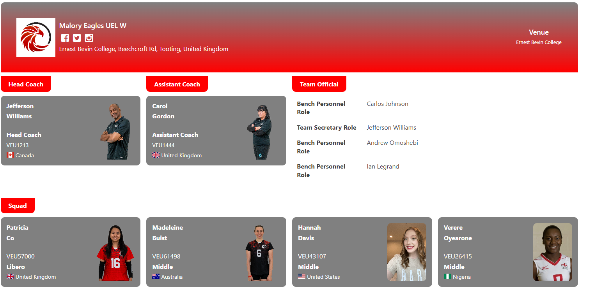The width and height of the screenshot is (603, 290).
Task: Click the Libero position on Patricia Co card
Action: click(16, 267)
